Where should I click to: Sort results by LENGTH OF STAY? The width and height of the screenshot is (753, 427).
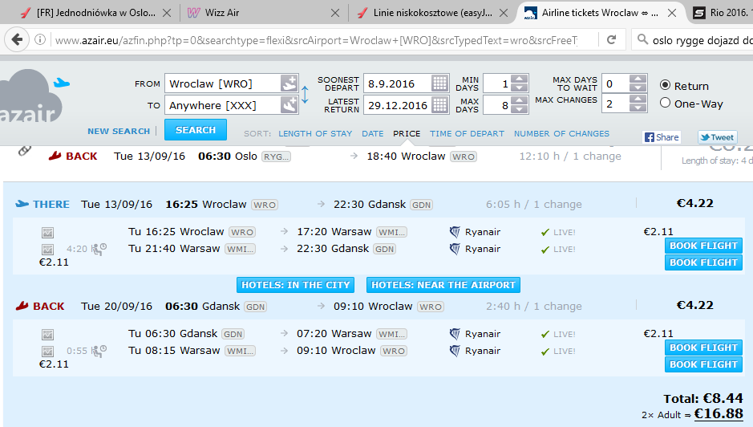tap(315, 134)
